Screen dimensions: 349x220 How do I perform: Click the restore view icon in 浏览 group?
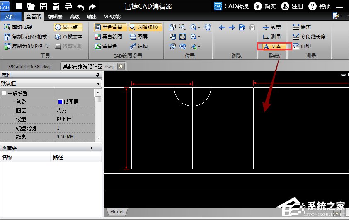(x=242, y=27)
